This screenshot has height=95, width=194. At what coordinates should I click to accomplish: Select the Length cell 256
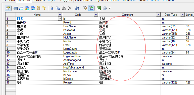tap(189, 34)
